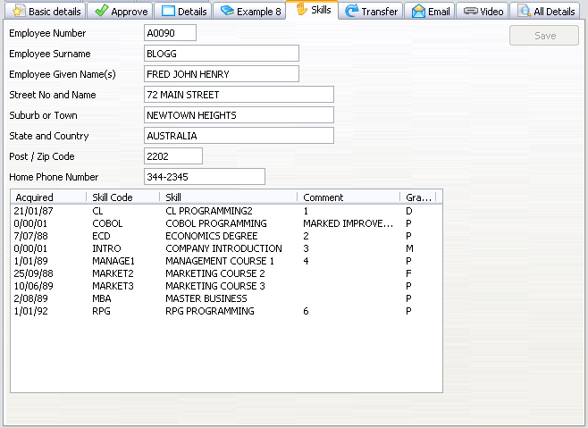Click the blue window icon on Details tab
588x428 pixels.
pos(168,12)
